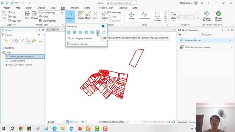Enable Point snapping in Snapping popup
The image size is (235, 132).
69,32
